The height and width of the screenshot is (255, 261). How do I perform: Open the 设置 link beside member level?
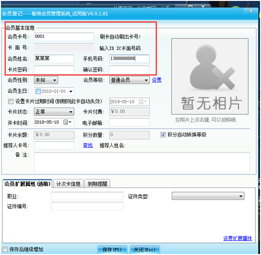[157, 80]
